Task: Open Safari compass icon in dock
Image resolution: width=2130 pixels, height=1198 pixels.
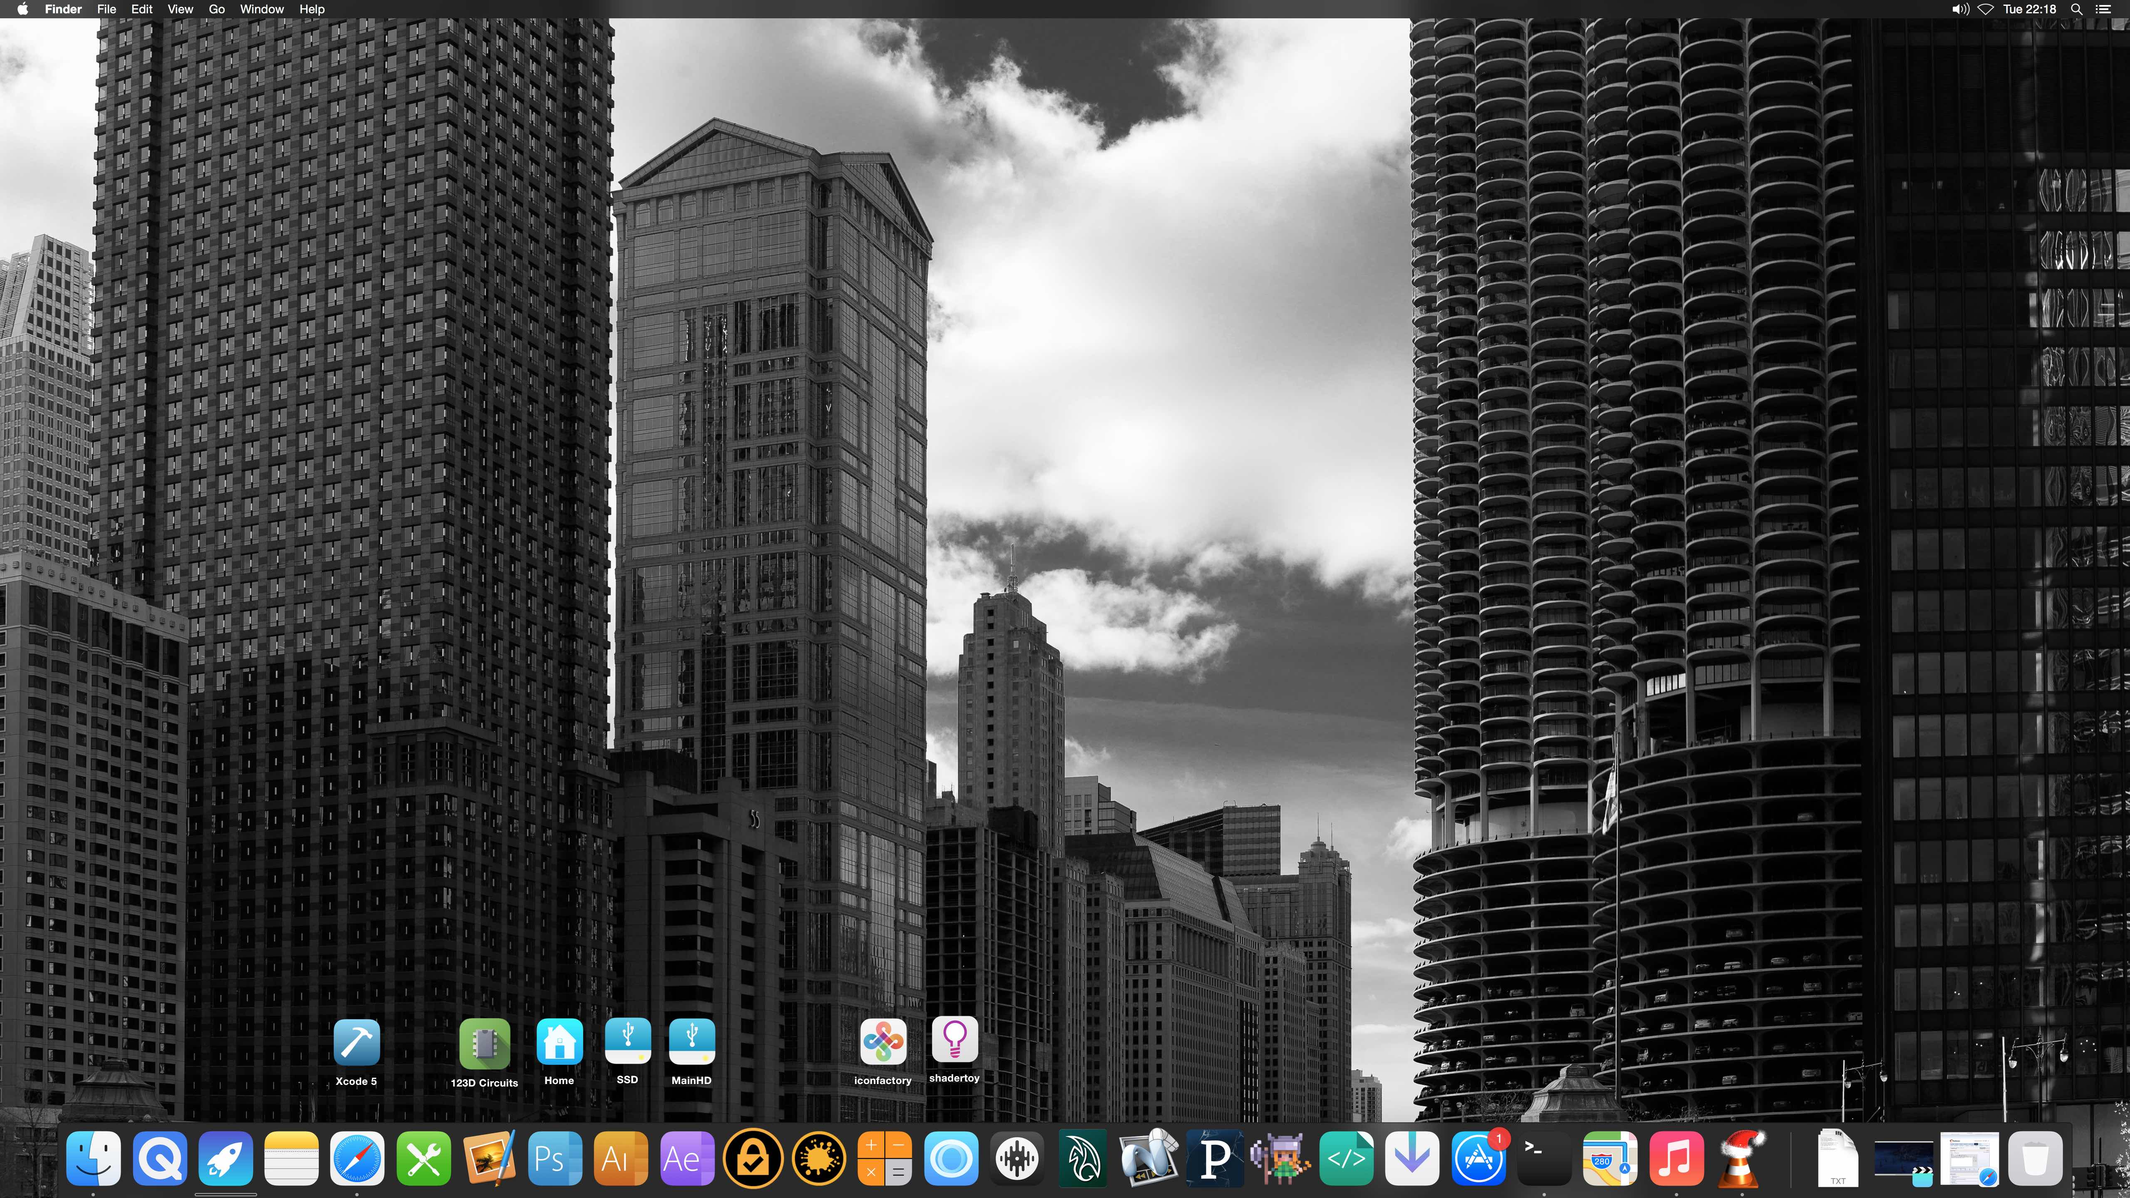Action: tap(357, 1158)
